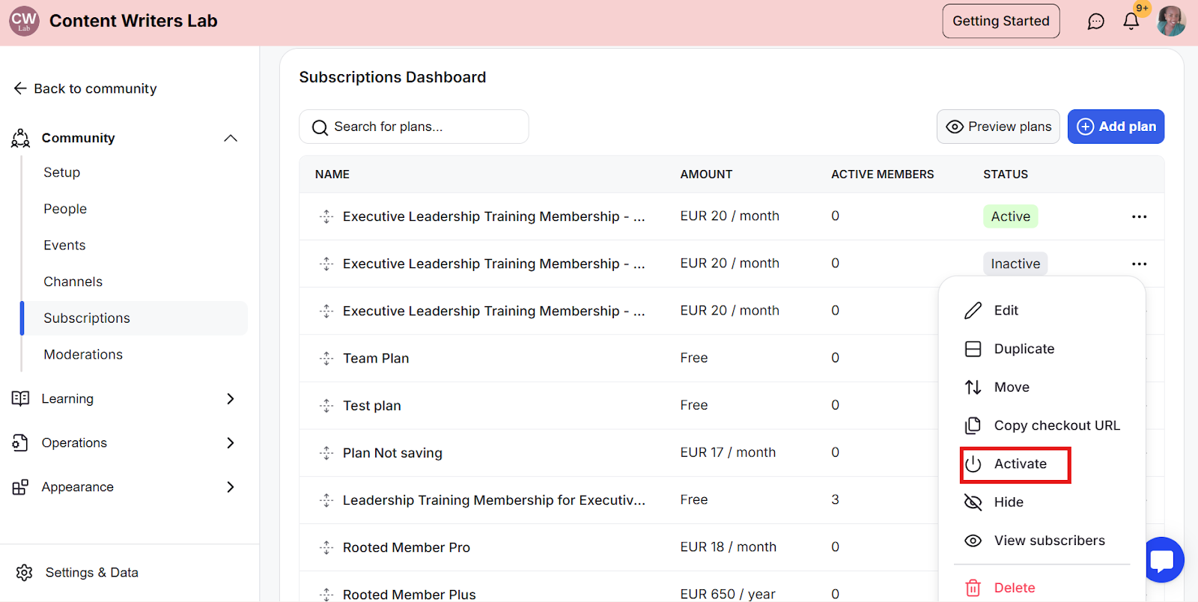
Task: Open the notifications bell
Action: pos(1131,22)
